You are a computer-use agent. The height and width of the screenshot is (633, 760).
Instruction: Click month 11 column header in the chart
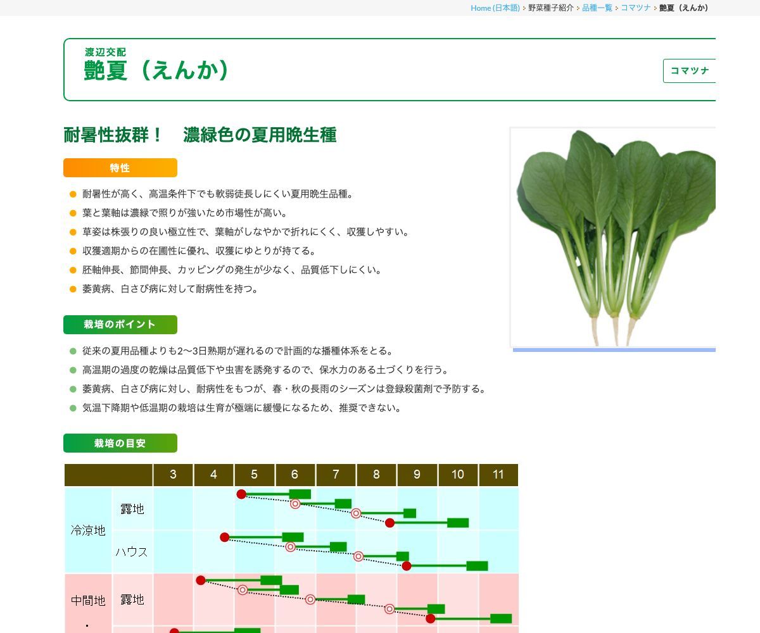pyautogui.click(x=498, y=475)
